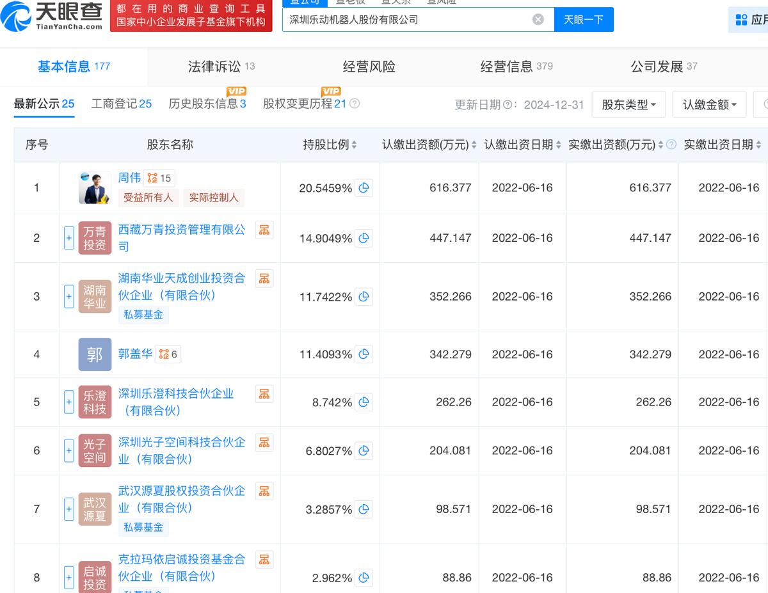768x593 pixels.
Task: Open the 股东类型 filter dropdown
Action: click(x=628, y=104)
